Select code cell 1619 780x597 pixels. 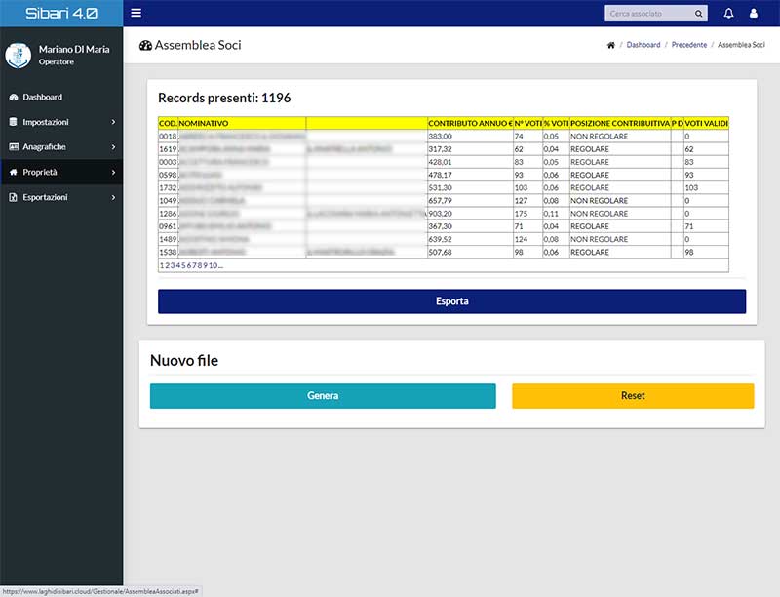coord(168,149)
